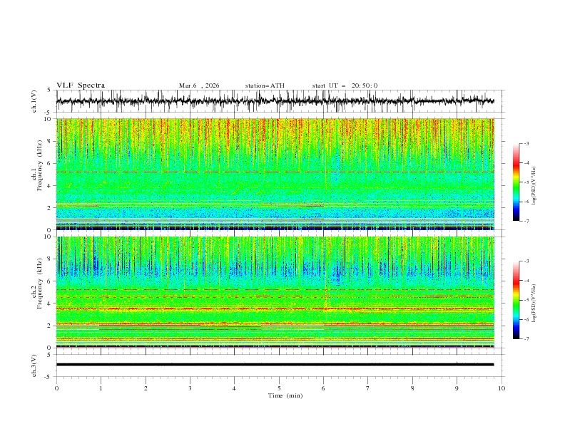Click time-axis tick label "9"
Viewport: 565px width, 436px height.
457,388
